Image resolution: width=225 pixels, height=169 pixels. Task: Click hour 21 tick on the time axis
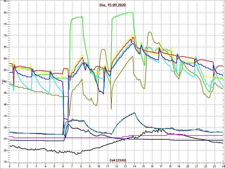coord(197,166)
